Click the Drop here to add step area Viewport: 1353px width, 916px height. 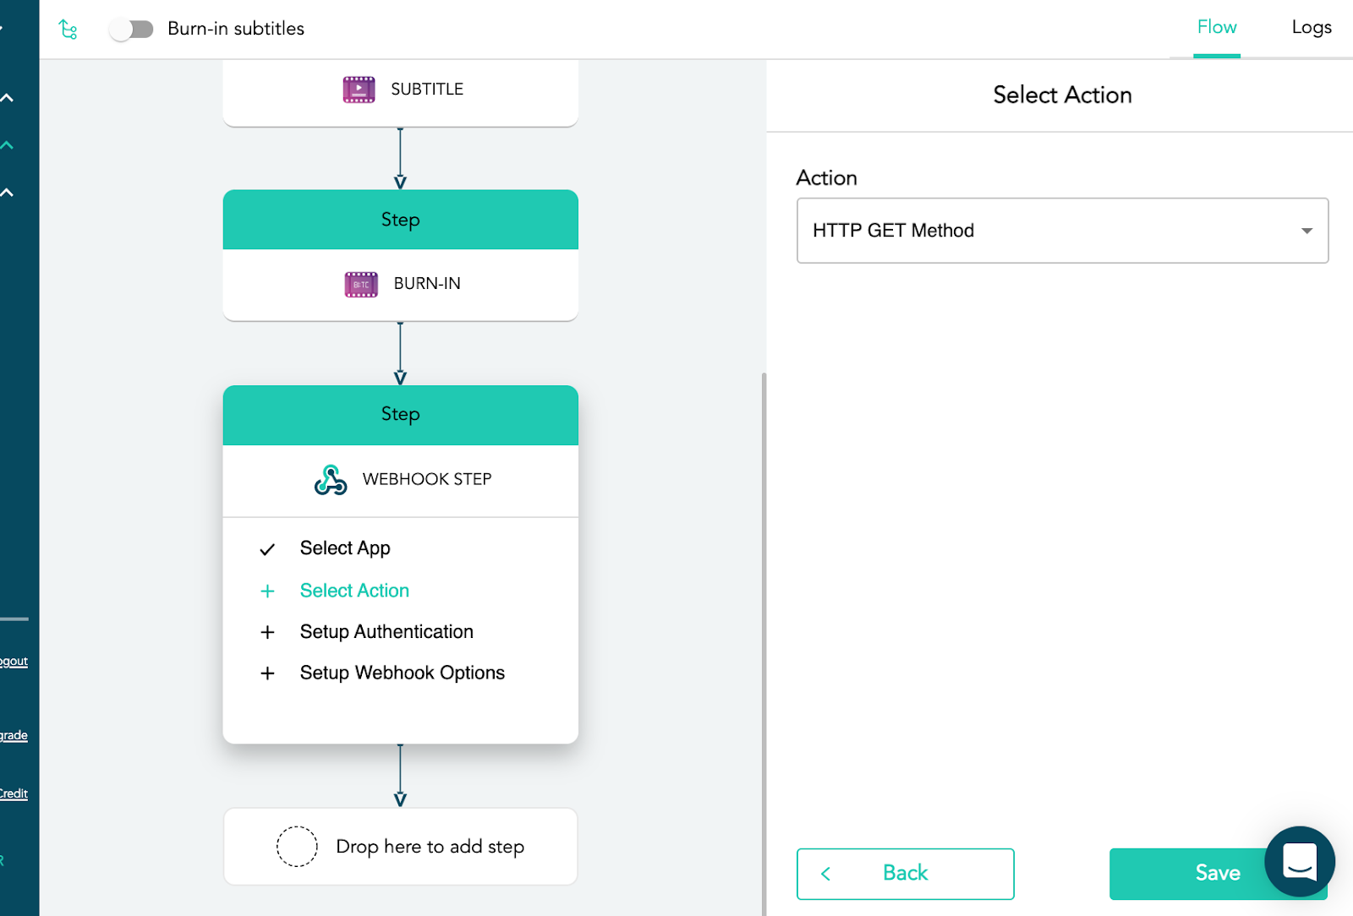[x=401, y=847]
